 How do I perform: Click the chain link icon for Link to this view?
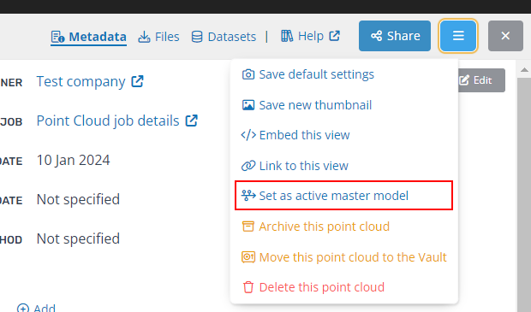[248, 166]
